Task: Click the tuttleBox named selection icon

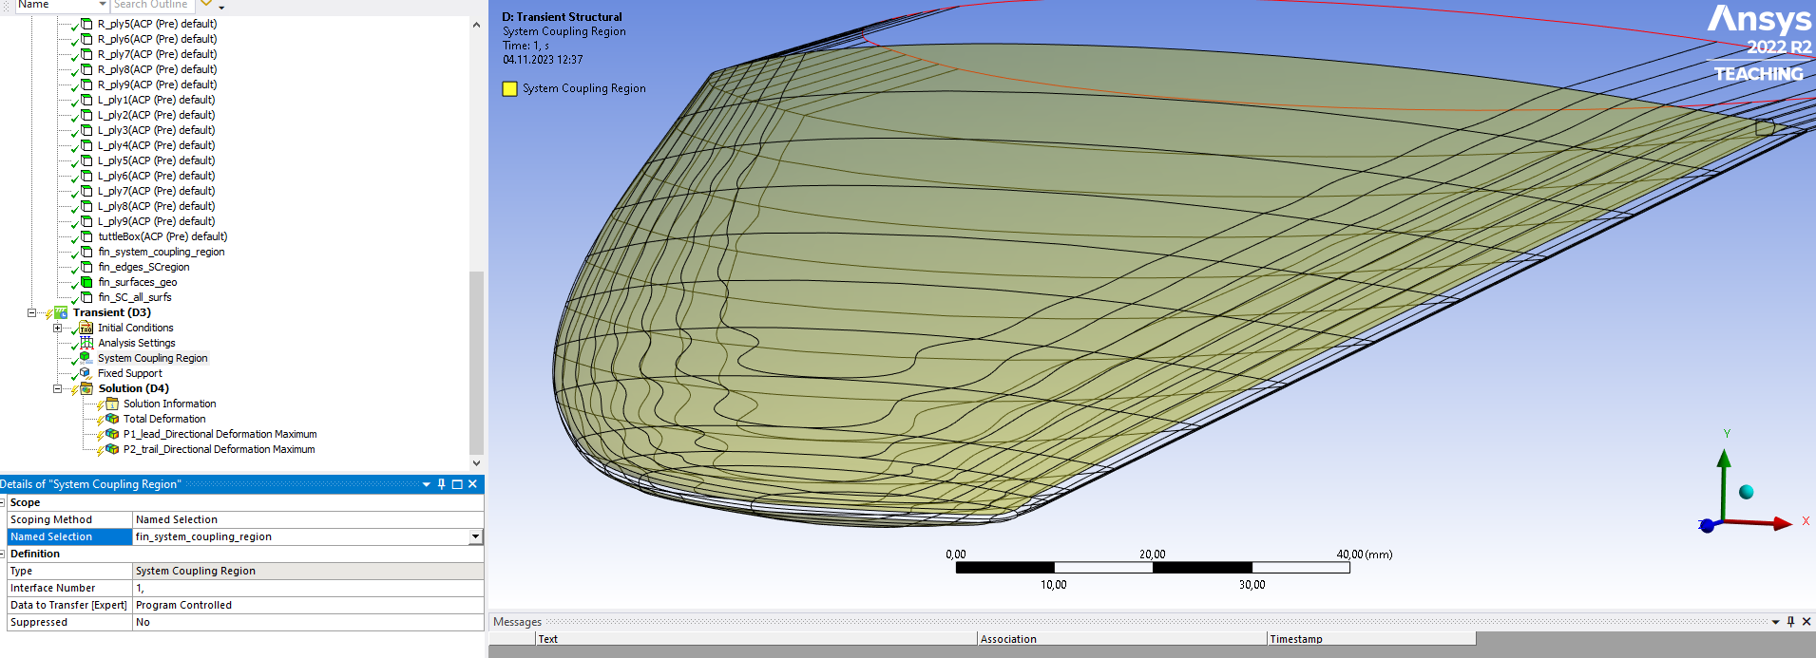Action: point(86,236)
